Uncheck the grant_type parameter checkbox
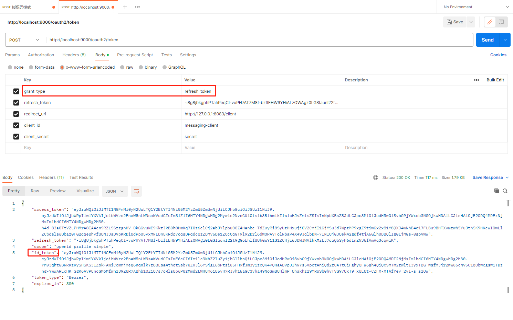 [x=16, y=91]
